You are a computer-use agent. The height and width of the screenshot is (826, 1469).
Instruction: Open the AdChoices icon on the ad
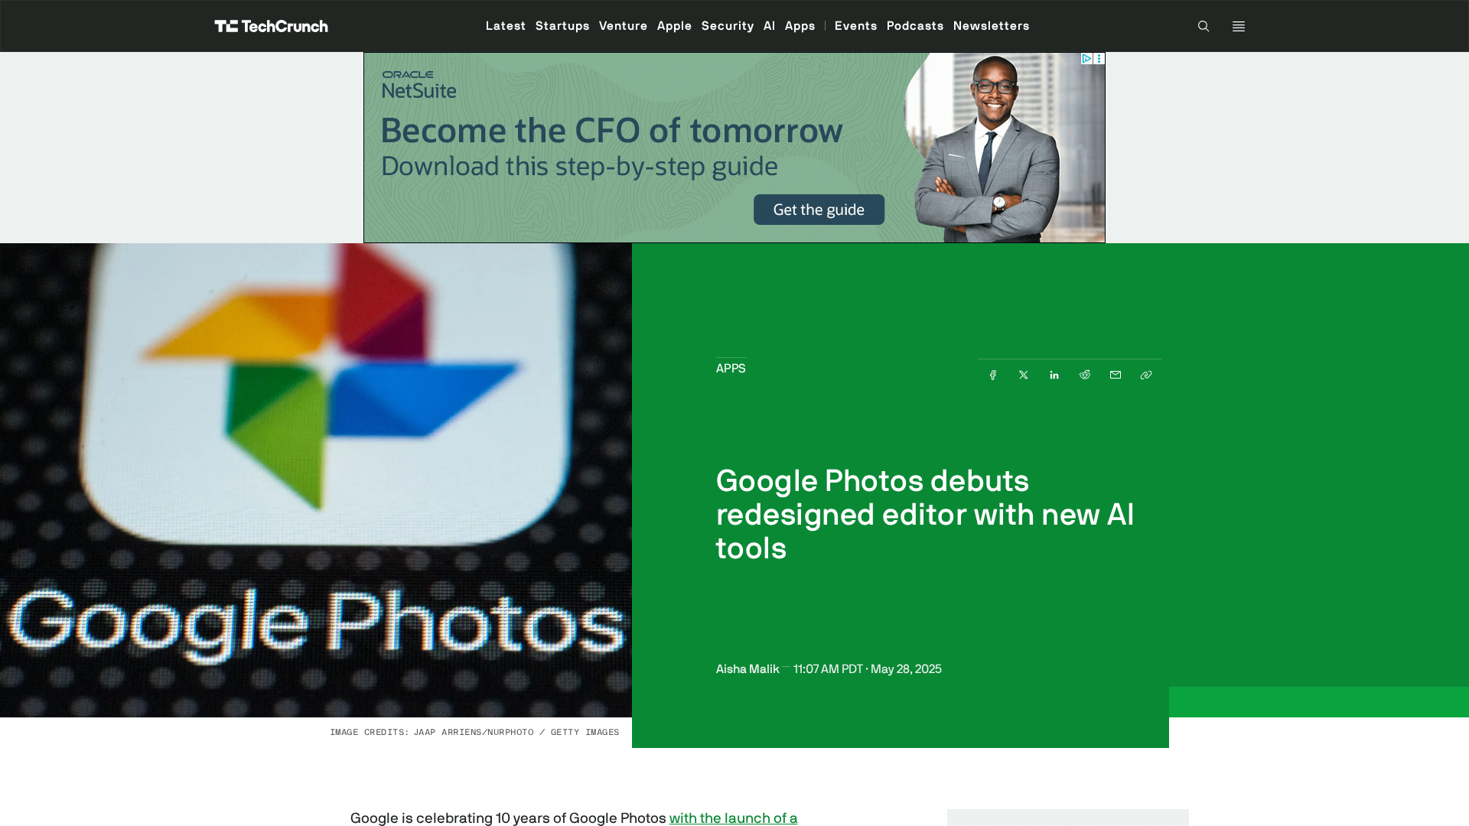(x=1086, y=59)
